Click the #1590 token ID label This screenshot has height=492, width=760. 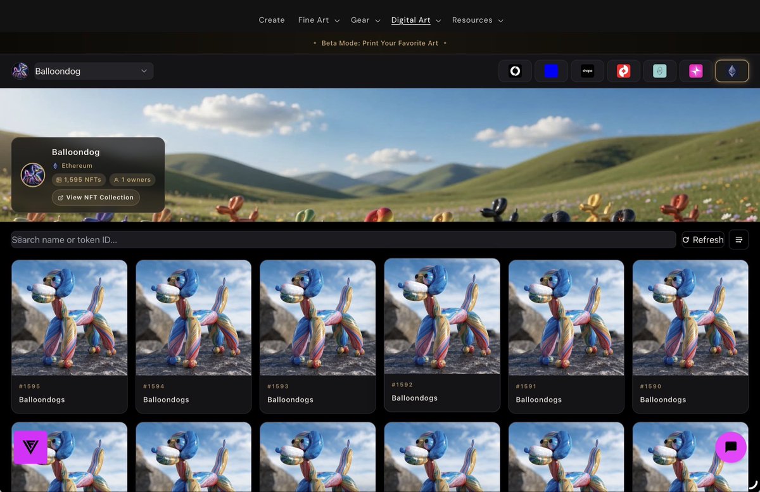pyautogui.click(x=650, y=386)
